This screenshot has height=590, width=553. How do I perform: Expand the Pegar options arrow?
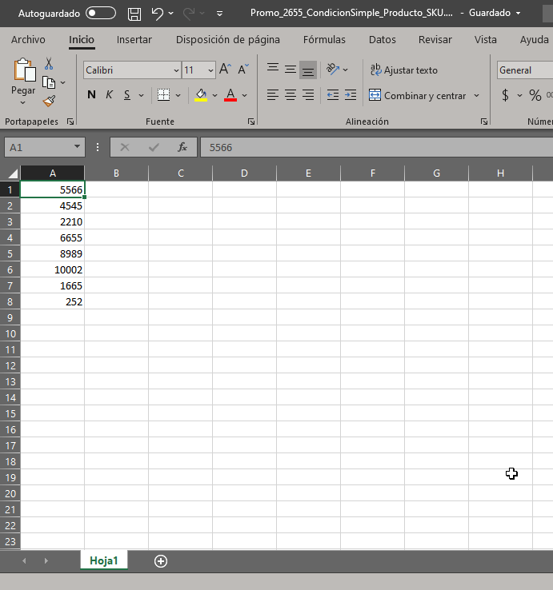pos(23,102)
